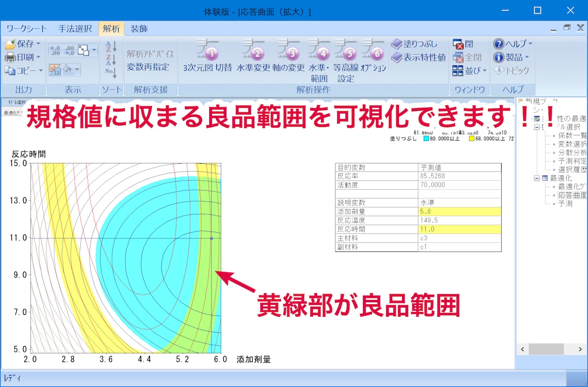Select 選択履歴 in the tree
588x387 pixels.
[x=572, y=170]
